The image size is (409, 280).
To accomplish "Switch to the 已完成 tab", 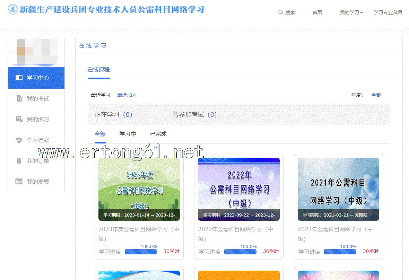I will click(158, 134).
